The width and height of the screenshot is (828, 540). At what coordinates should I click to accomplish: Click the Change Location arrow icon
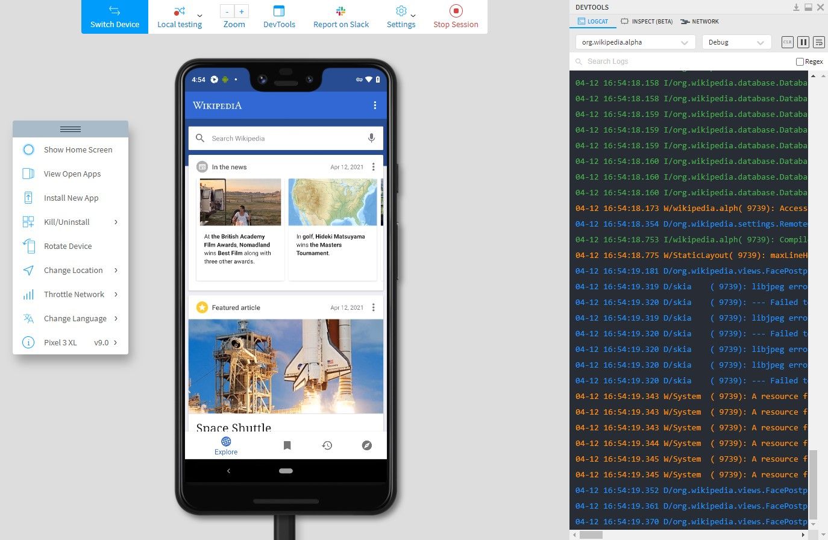(x=28, y=270)
